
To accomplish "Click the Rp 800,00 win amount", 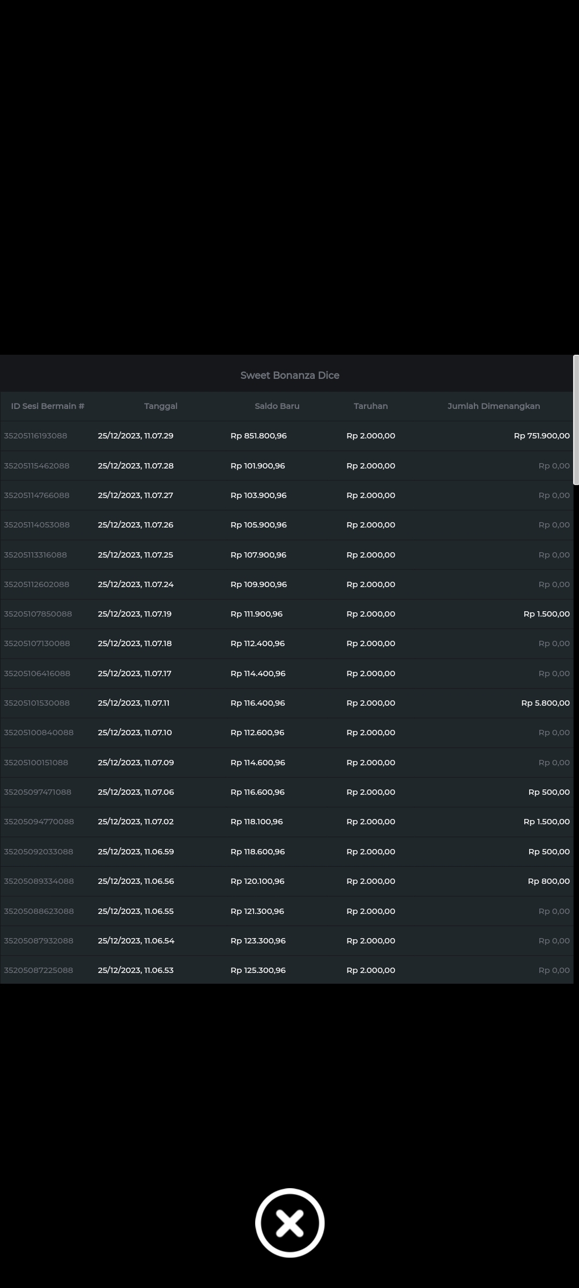I will (548, 881).
